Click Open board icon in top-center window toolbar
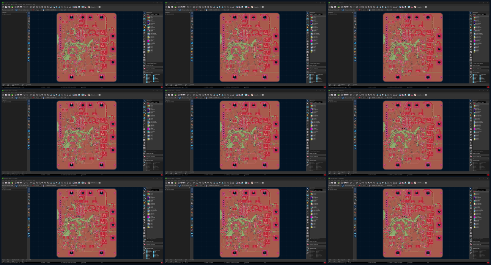The image size is (491, 265). (x=169, y=7)
